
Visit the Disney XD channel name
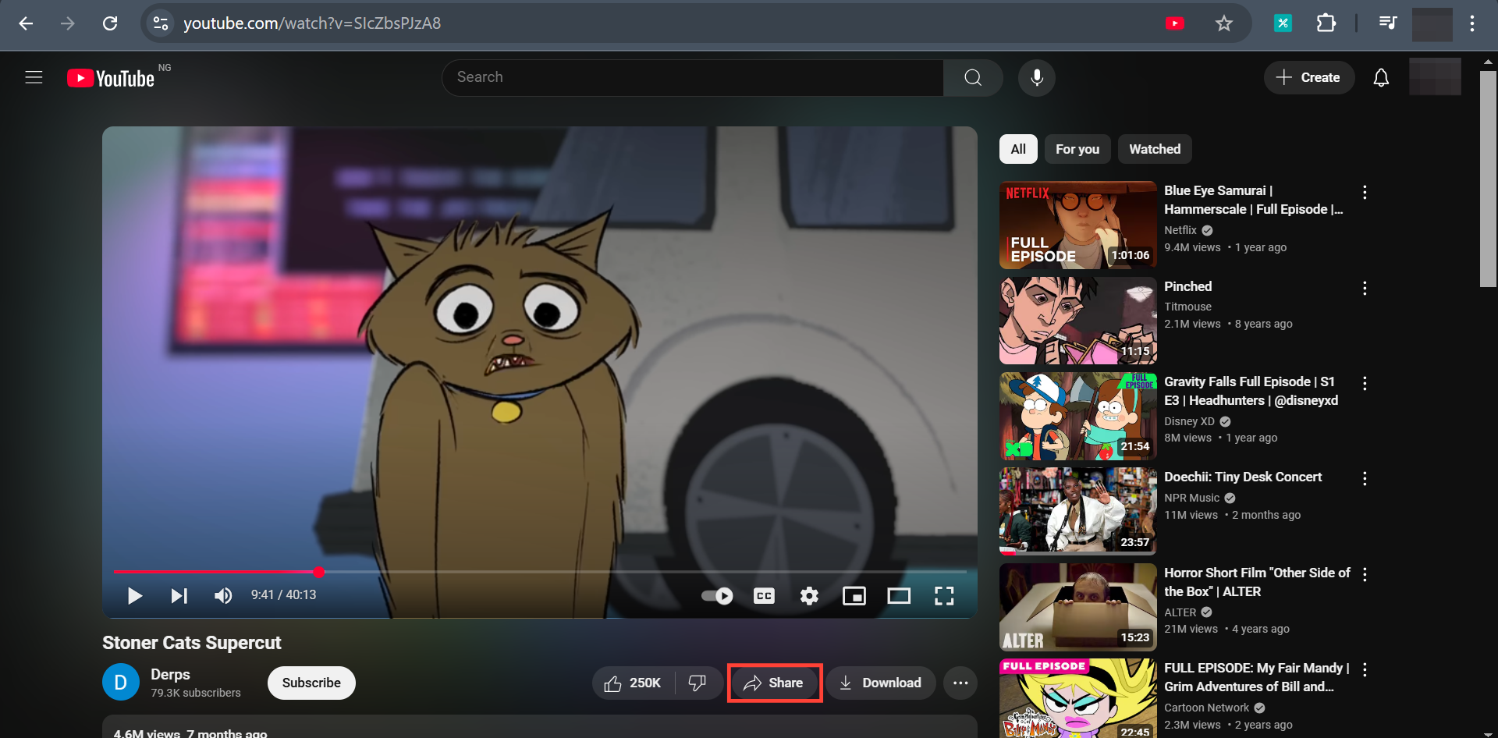(1189, 421)
